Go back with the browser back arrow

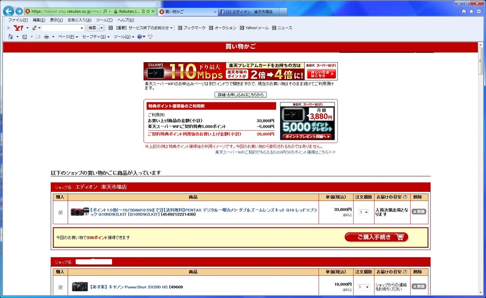coord(9,11)
